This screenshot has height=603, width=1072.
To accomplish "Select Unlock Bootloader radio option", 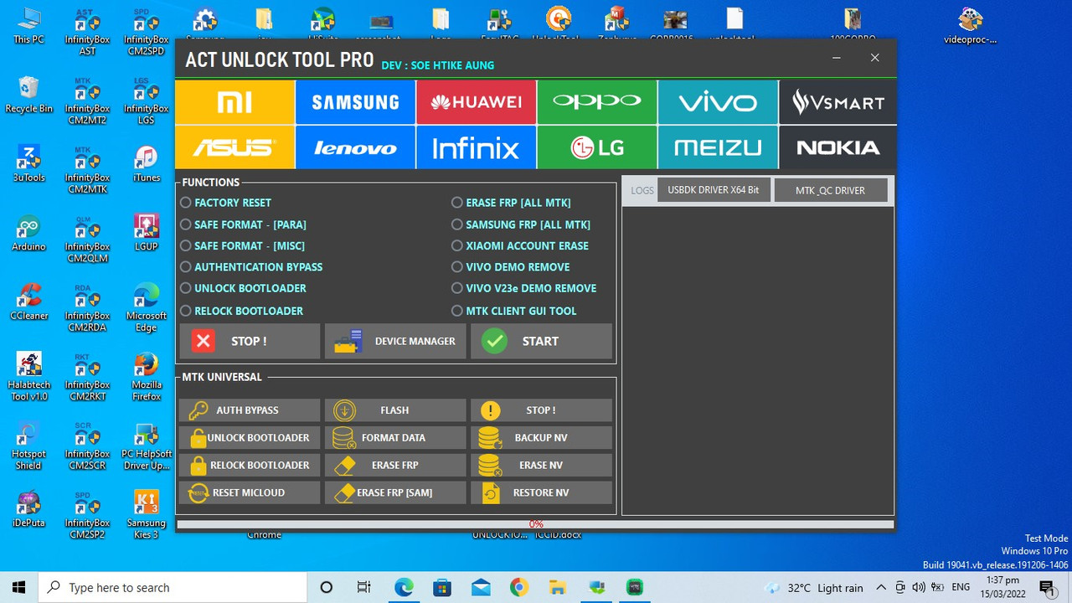I will click(x=244, y=288).
